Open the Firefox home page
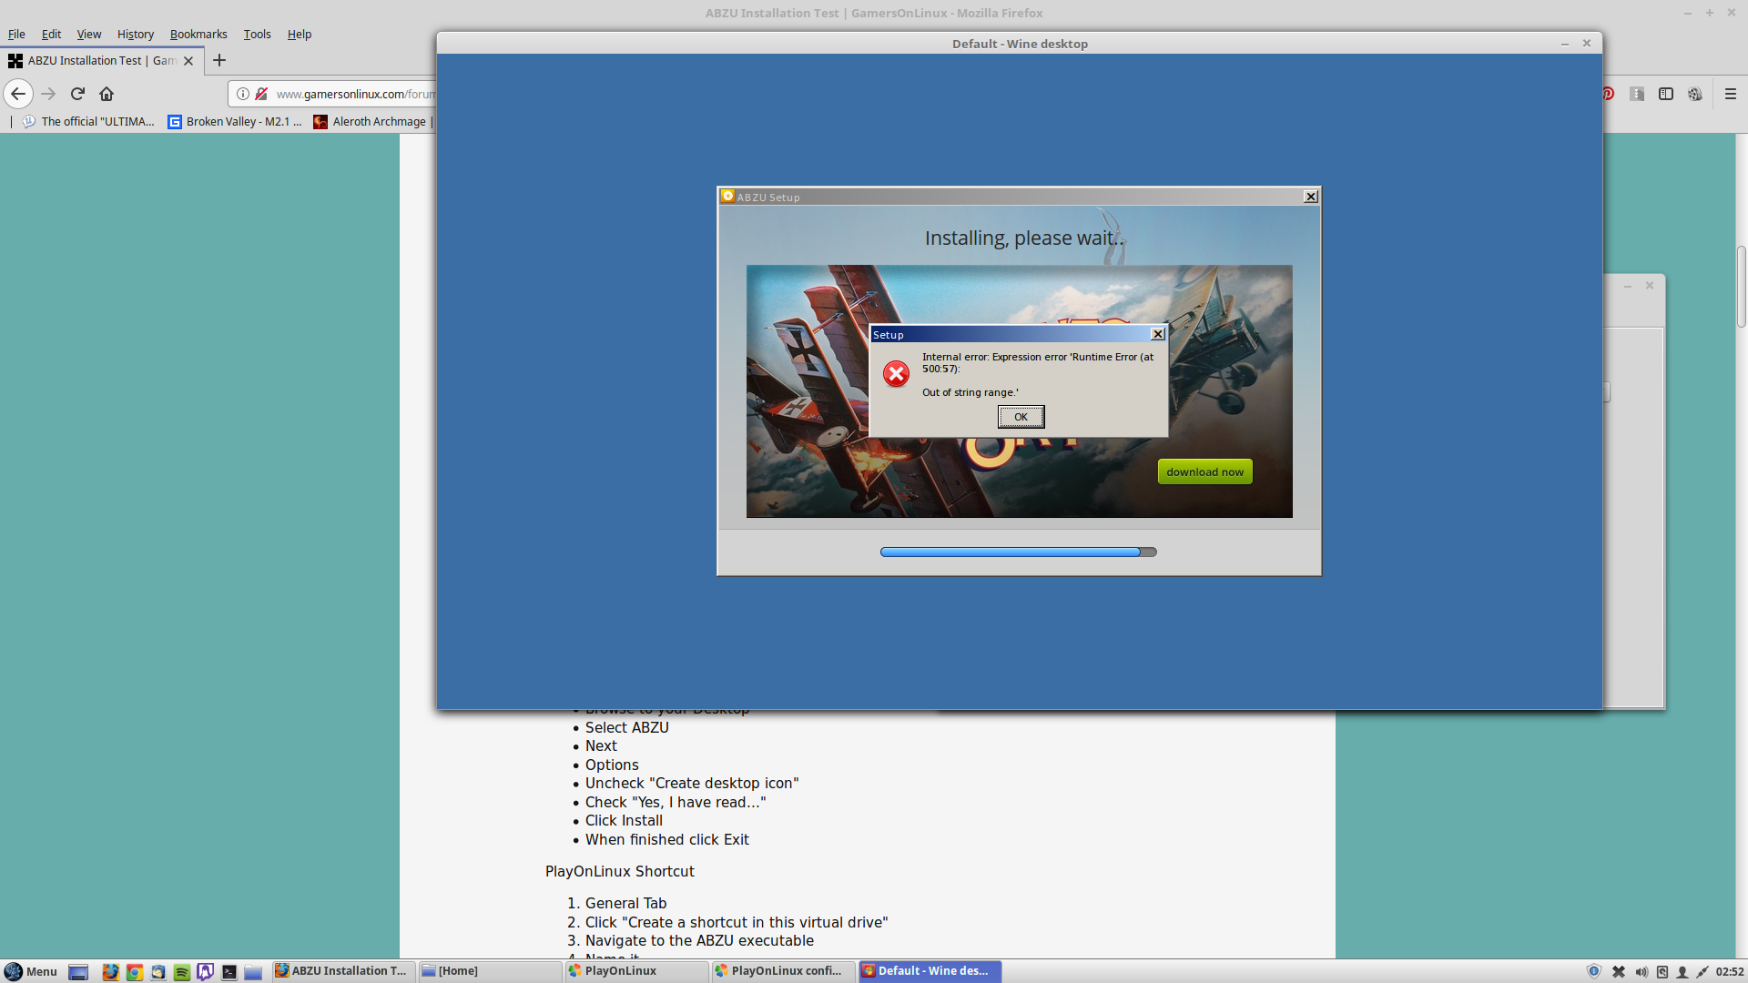This screenshot has width=1748, height=983. tap(107, 94)
